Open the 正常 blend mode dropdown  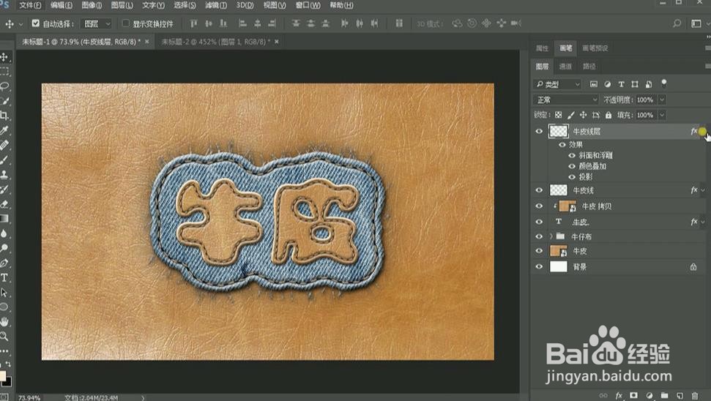coord(566,100)
